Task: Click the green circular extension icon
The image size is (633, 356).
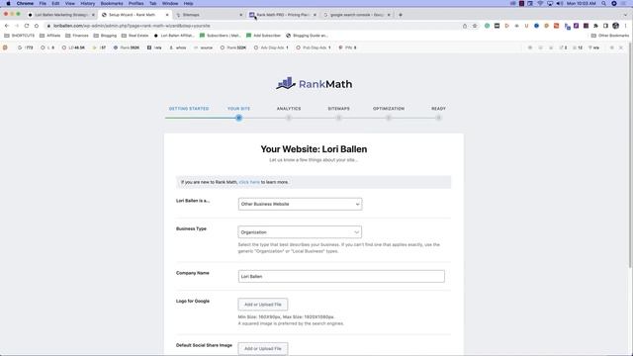Action: [x=488, y=26]
